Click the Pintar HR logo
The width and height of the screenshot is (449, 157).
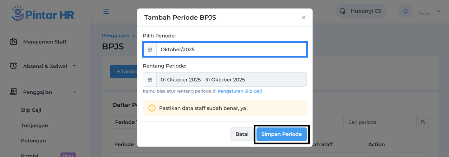(43, 13)
